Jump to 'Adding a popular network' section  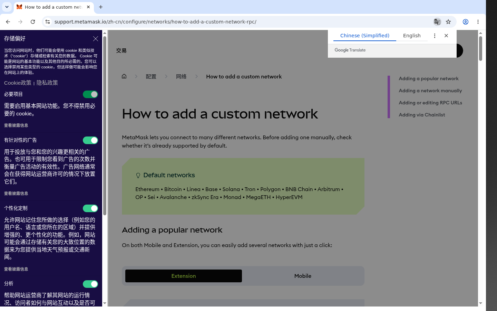[429, 78]
